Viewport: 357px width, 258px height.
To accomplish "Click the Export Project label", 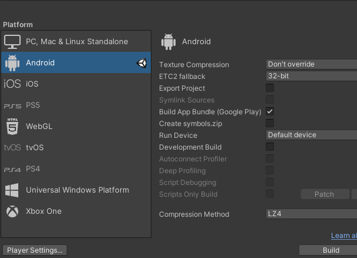I will coord(182,88).
